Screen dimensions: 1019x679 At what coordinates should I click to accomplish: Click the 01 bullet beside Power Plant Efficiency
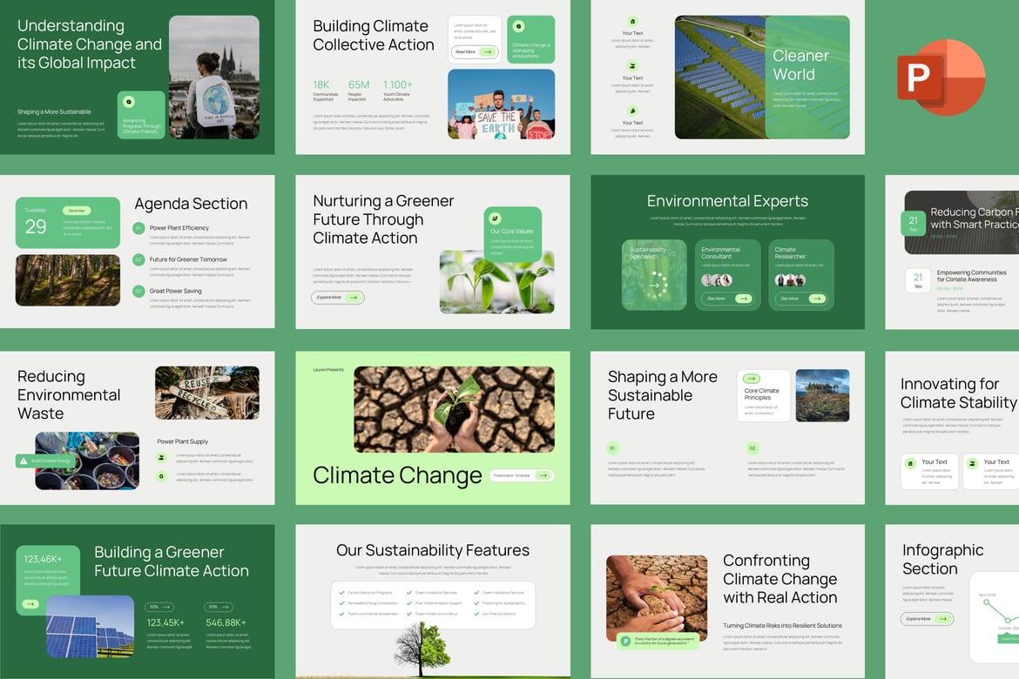click(x=138, y=228)
